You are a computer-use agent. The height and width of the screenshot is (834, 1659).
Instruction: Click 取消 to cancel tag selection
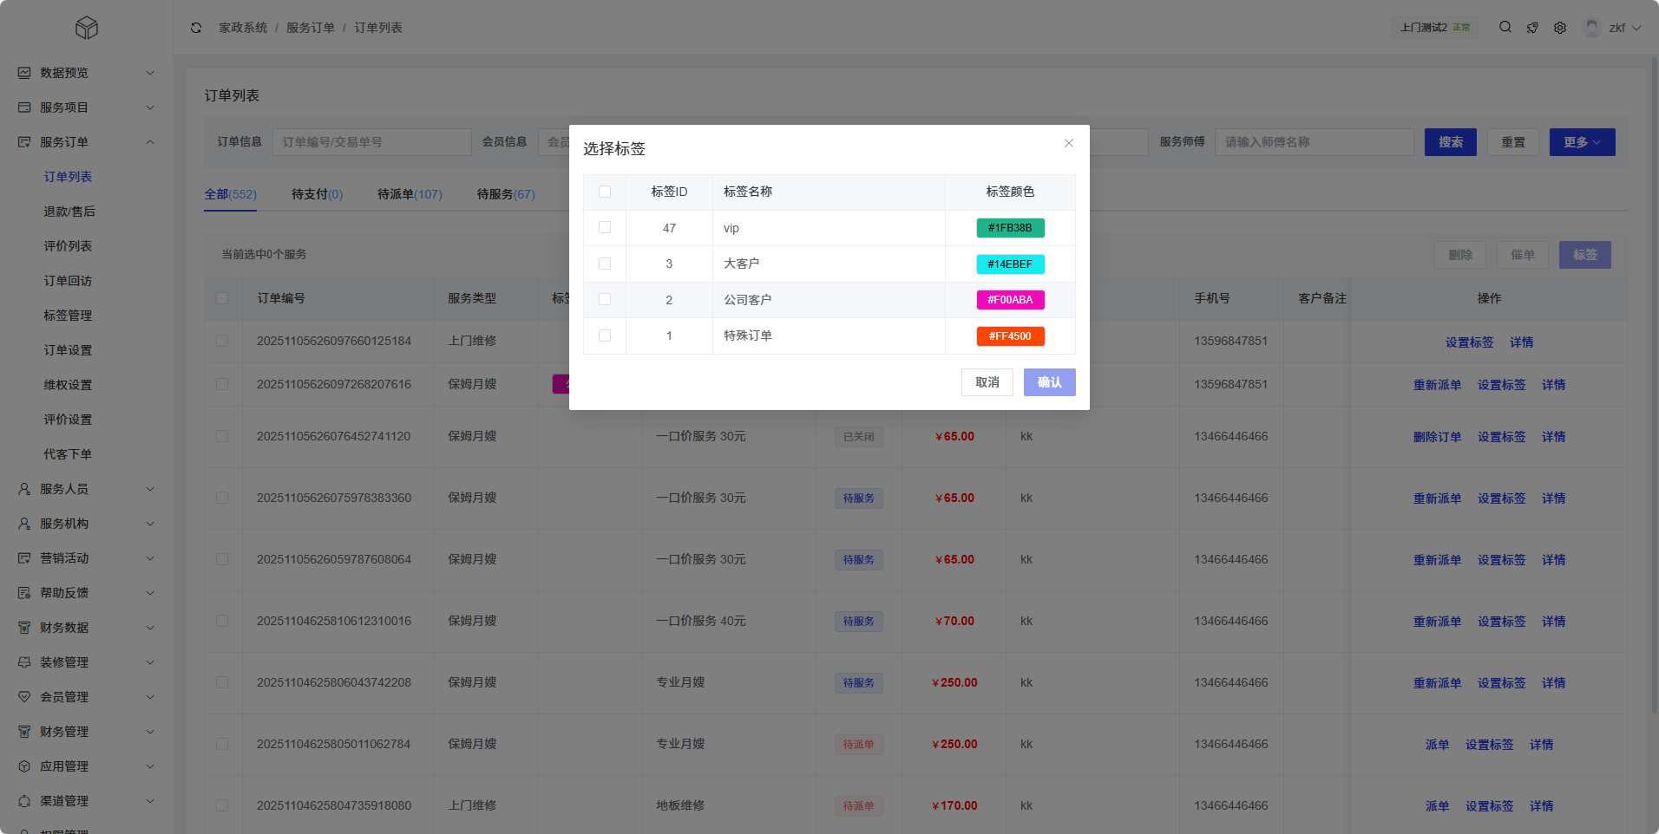[987, 382]
